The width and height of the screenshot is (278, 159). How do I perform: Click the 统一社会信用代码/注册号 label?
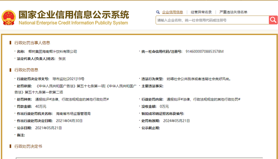click(162, 52)
